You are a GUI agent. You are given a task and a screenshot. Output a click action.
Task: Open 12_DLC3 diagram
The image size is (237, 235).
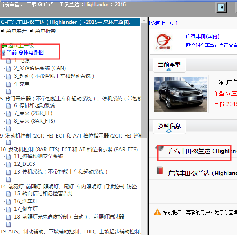tap(25, 164)
